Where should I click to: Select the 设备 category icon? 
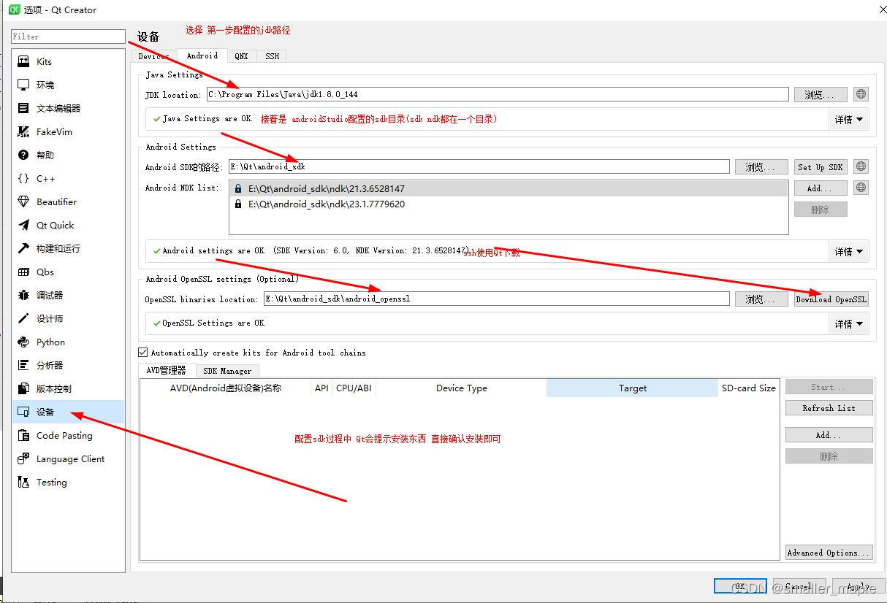(23, 412)
